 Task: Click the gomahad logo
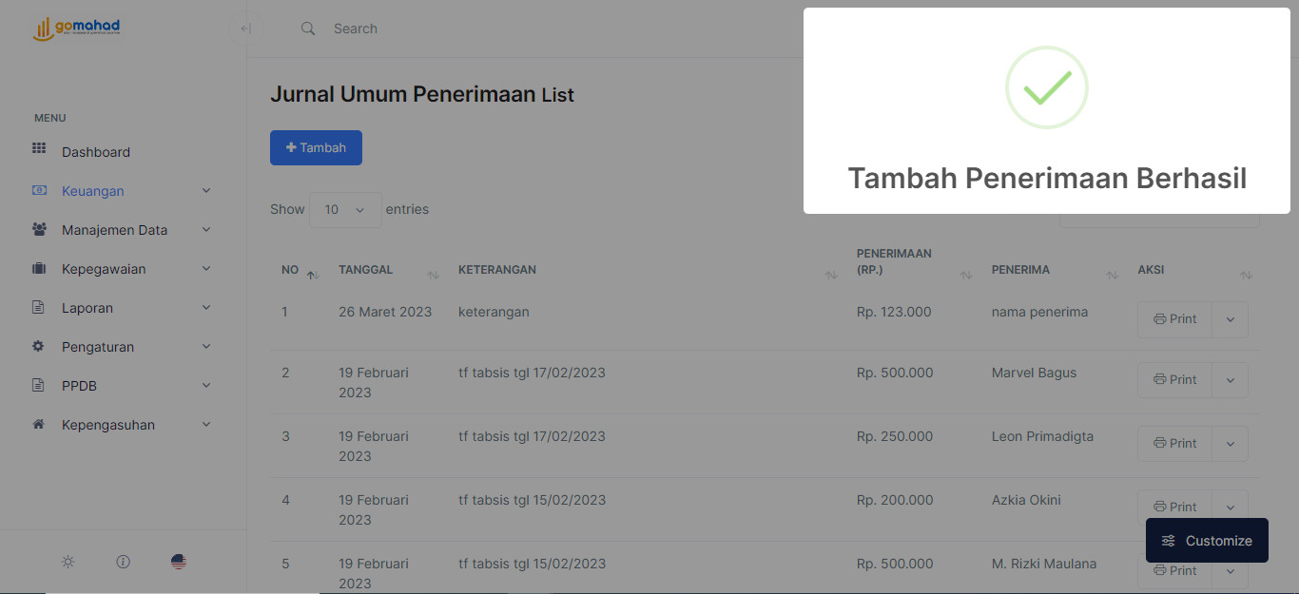(x=76, y=29)
